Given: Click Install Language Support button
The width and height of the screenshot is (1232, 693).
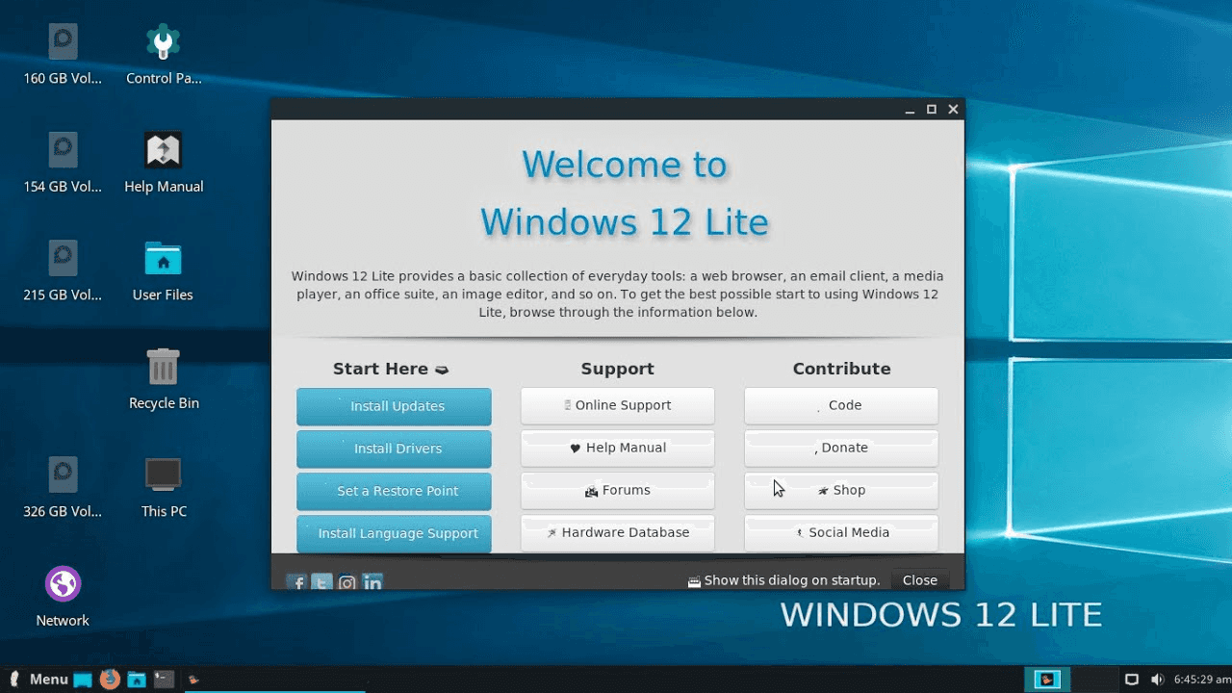Looking at the screenshot, I should (x=394, y=533).
